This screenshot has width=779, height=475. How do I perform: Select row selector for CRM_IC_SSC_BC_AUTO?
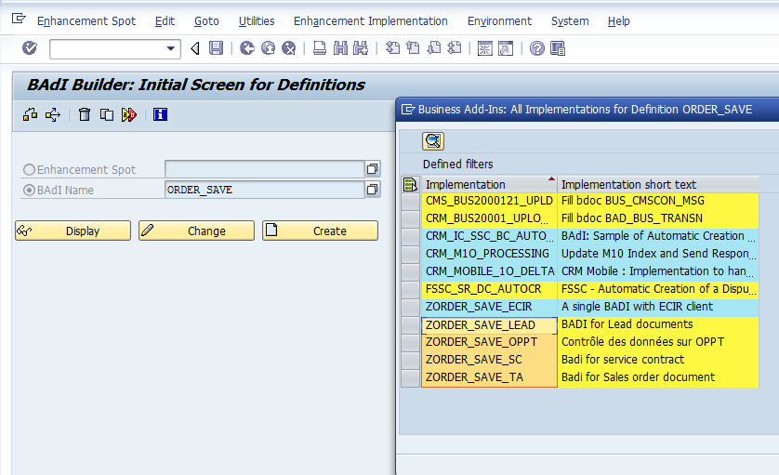(x=410, y=236)
